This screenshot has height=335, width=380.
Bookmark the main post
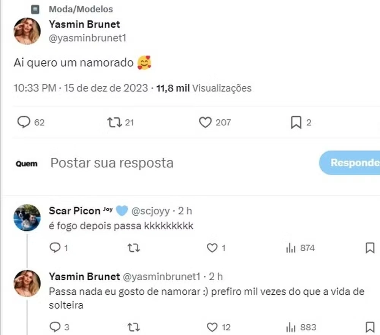coord(296,122)
